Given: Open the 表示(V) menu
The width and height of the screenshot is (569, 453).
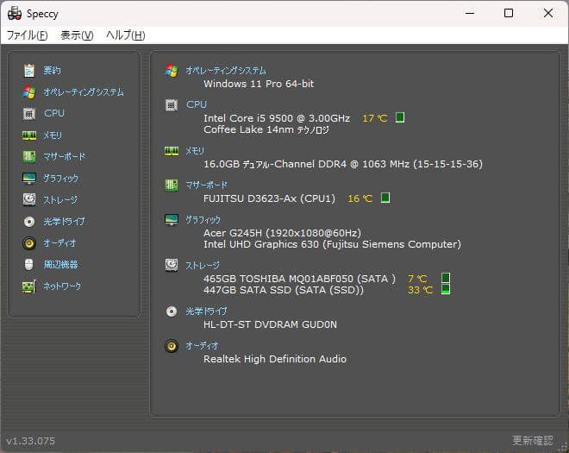Looking at the screenshot, I should 77,35.
